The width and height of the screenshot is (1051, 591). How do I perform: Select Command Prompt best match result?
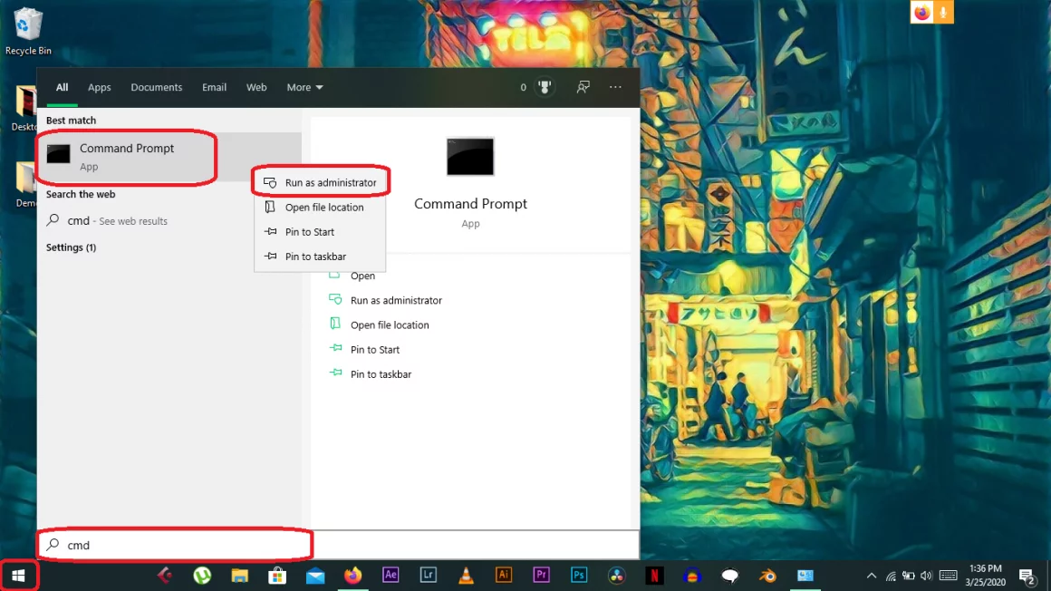click(x=169, y=157)
